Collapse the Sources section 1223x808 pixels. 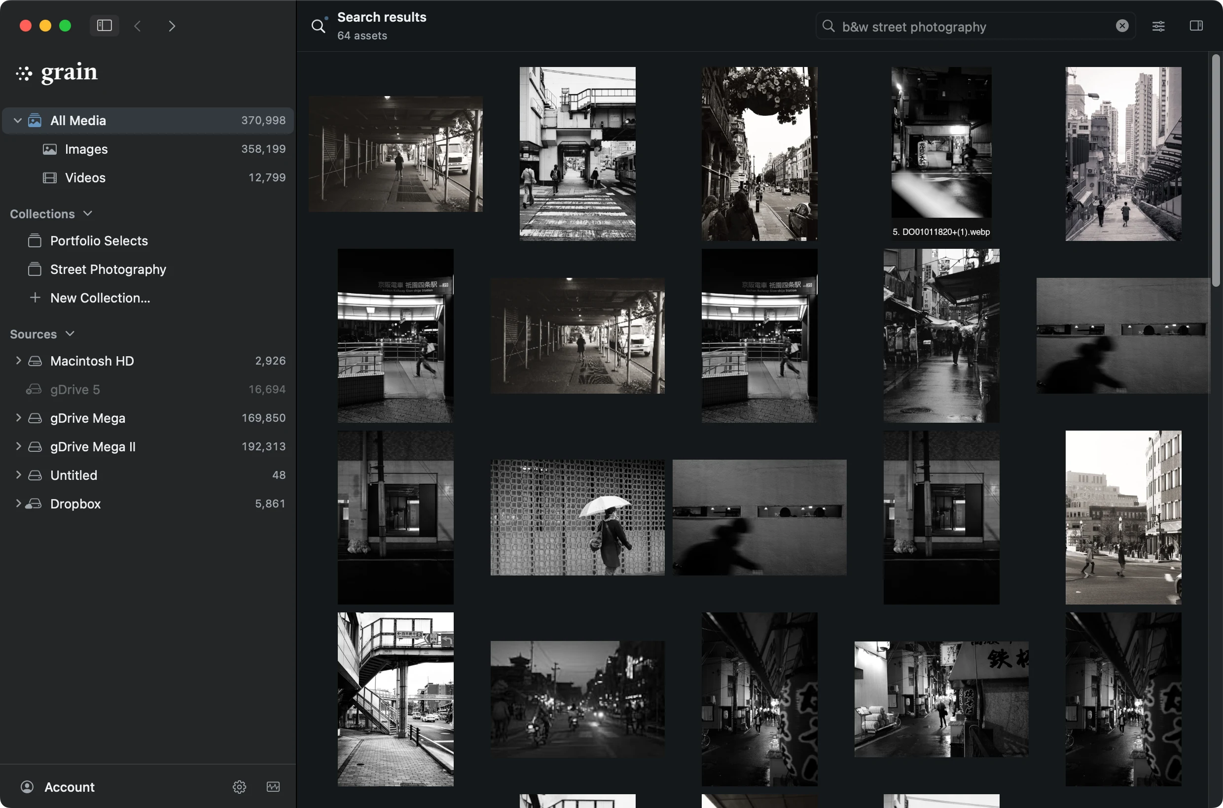70,334
